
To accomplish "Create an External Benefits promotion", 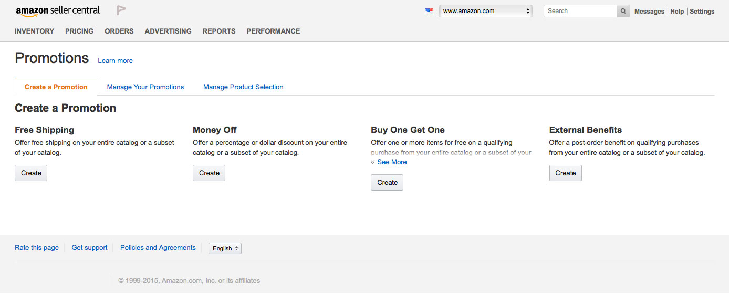I will click(x=565, y=173).
